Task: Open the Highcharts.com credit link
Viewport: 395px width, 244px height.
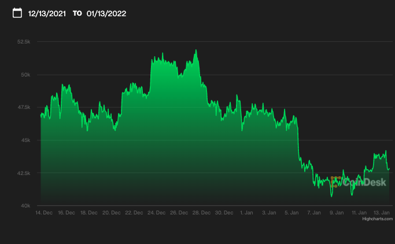Action: (x=378, y=218)
